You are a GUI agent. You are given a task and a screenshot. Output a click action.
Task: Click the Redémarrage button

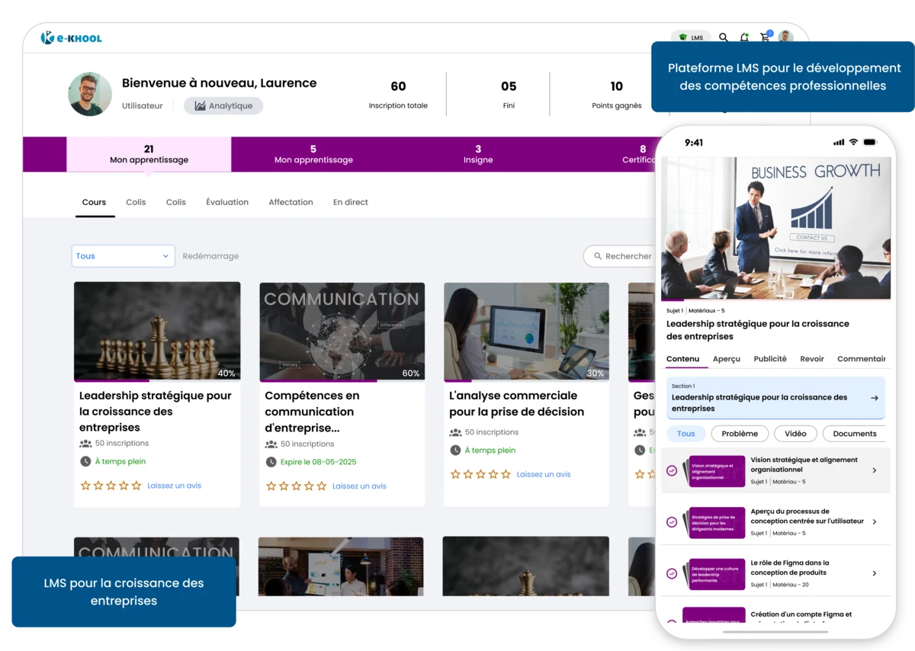point(210,255)
